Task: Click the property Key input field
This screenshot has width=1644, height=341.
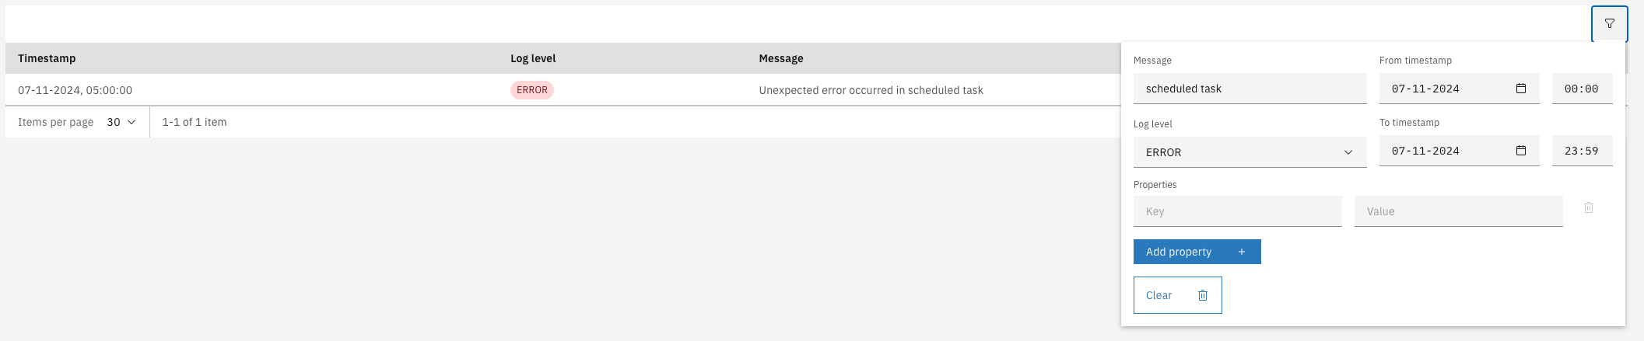Action: coord(1237,211)
